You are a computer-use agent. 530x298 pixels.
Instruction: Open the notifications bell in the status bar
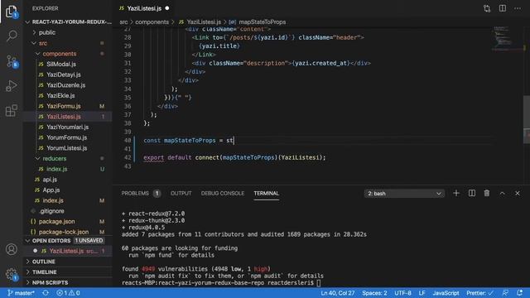coord(520,293)
